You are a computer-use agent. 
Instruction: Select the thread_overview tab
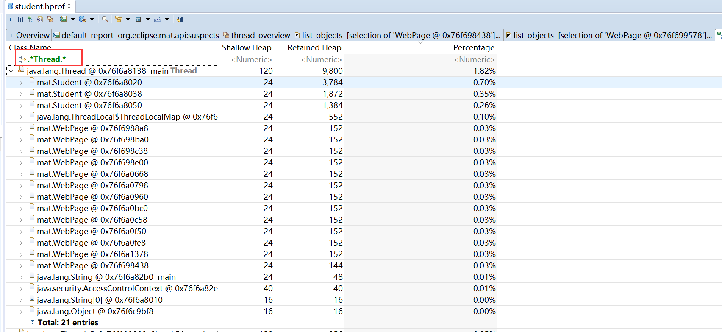coord(257,35)
